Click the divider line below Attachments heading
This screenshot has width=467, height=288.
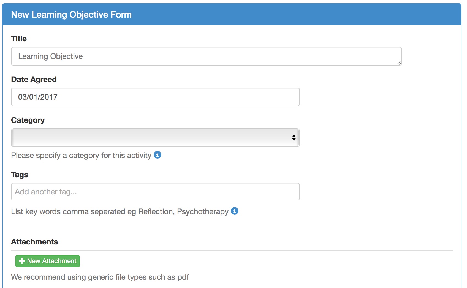pyautogui.click(x=232, y=250)
